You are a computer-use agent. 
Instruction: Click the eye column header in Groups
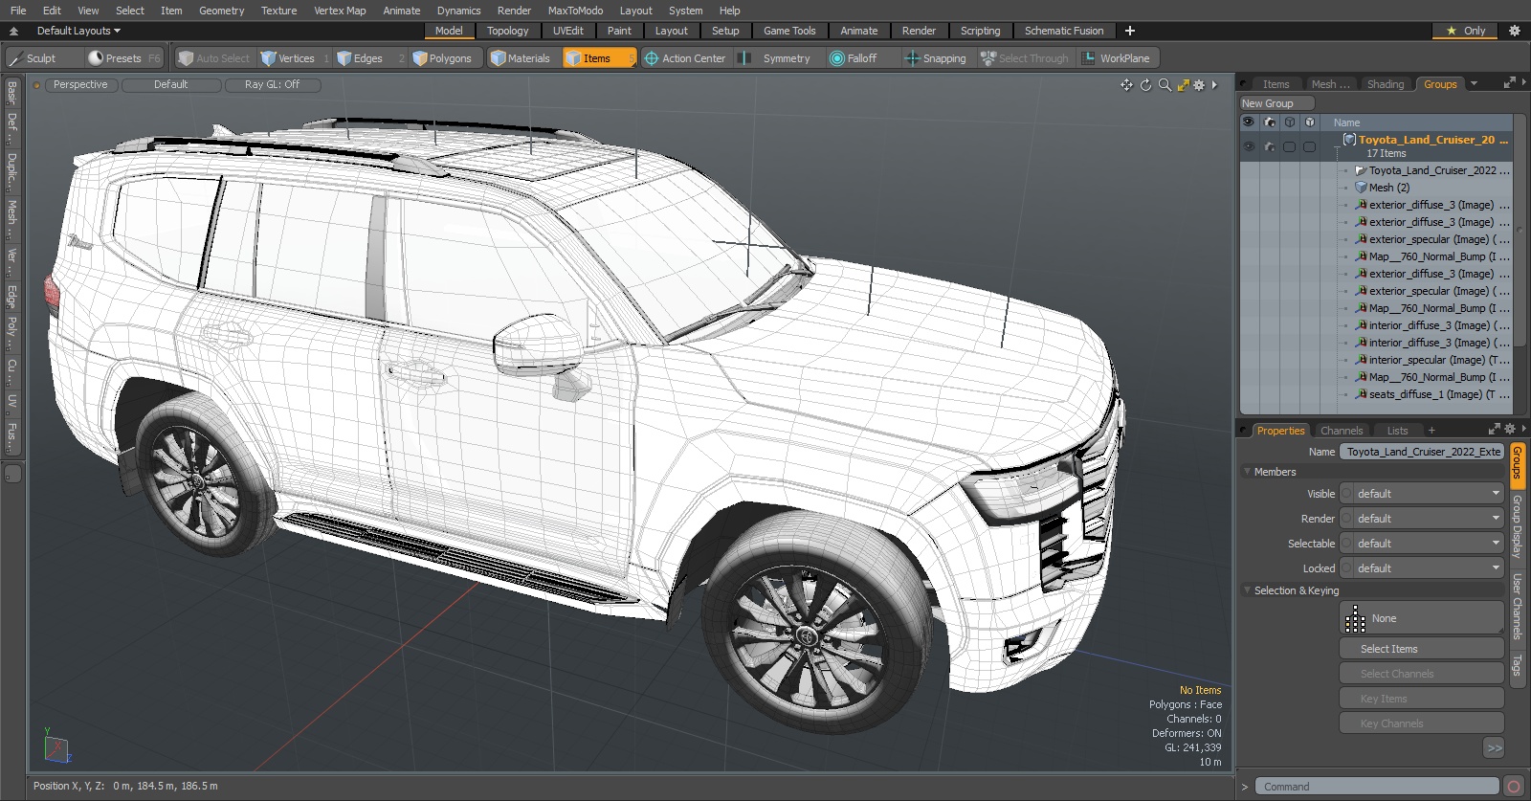point(1248,122)
